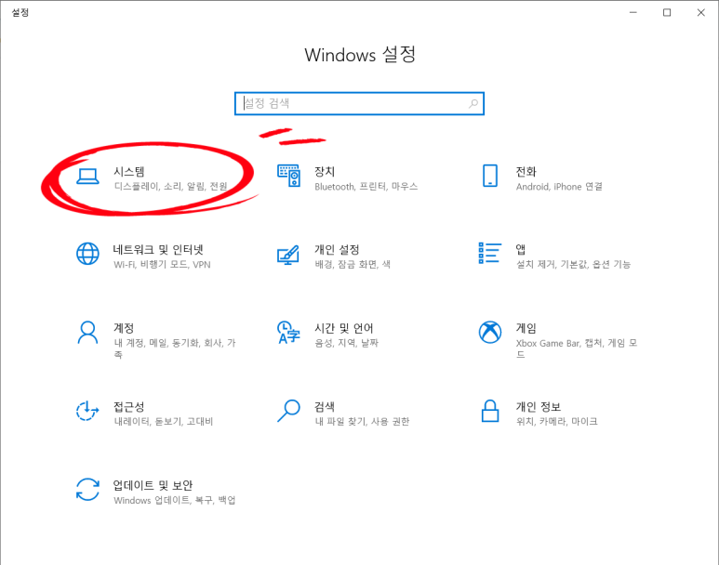Click 'Android, iPhone 연결' description
This screenshot has width=719, height=565.
tap(559, 187)
